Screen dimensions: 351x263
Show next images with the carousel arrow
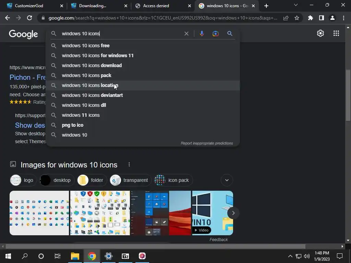[233, 213]
